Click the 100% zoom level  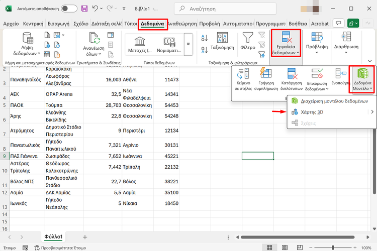point(366,247)
